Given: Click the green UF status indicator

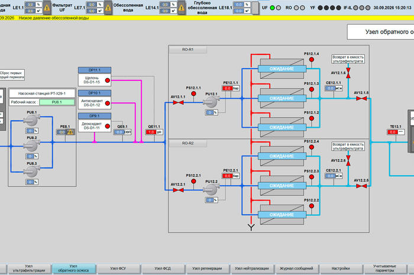Looking at the screenshot, I should (272, 8).
